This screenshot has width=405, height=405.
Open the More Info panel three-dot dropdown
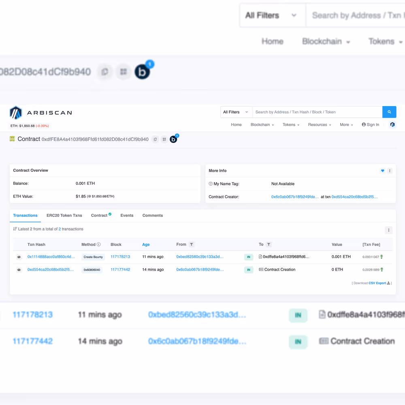click(x=390, y=171)
